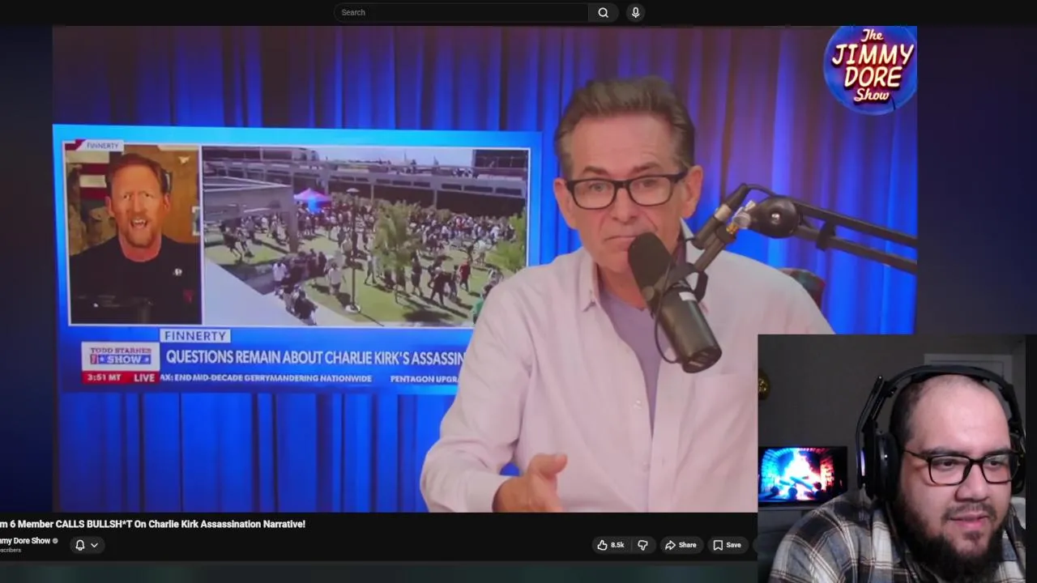The width and height of the screenshot is (1037, 583).
Task: Click the video title about Charlie Kirk narrative
Action: [152, 524]
